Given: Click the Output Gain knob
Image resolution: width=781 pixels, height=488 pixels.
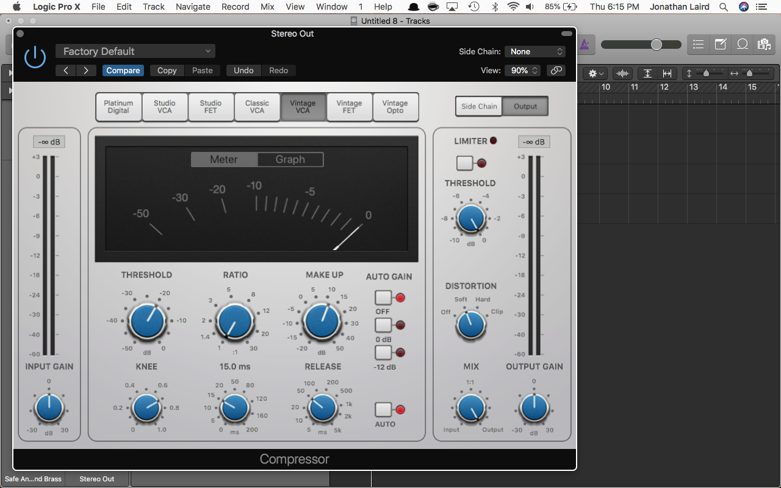Looking at the screenshot, I should click(x=534, y=407).
